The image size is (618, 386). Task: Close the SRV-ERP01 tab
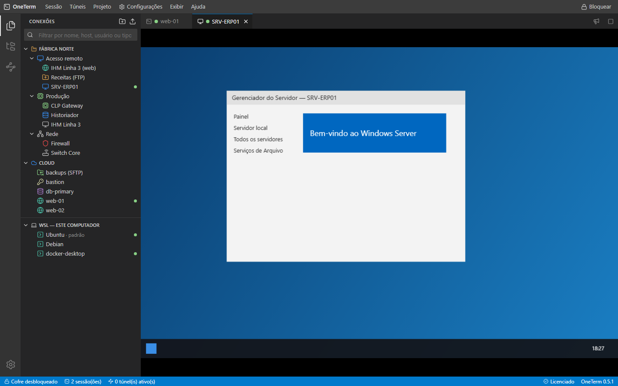click(246, 21)
